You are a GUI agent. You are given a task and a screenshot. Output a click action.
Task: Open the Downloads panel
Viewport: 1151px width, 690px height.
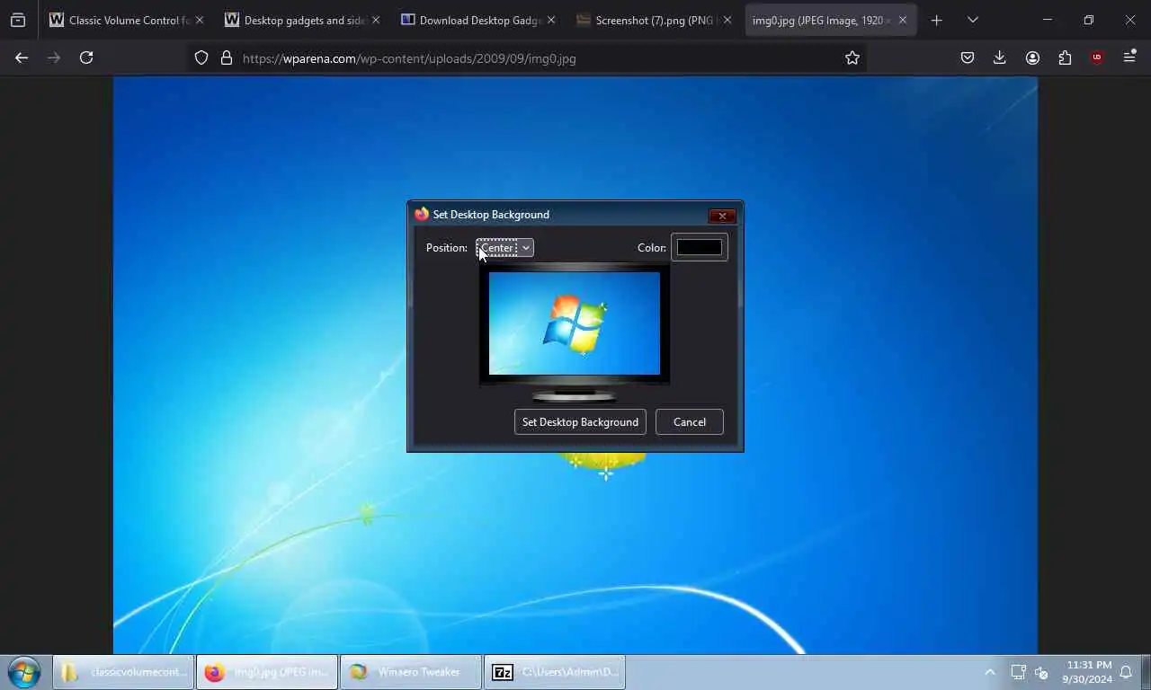(x=1000, y=57)
